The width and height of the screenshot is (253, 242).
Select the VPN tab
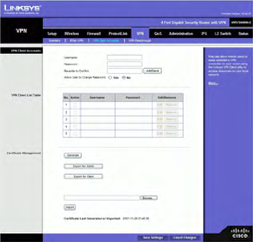point(140,33)
